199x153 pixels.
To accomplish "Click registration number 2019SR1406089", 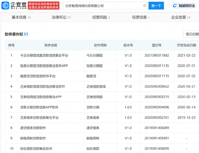I will pyautogui.click(x=157, y=128).
